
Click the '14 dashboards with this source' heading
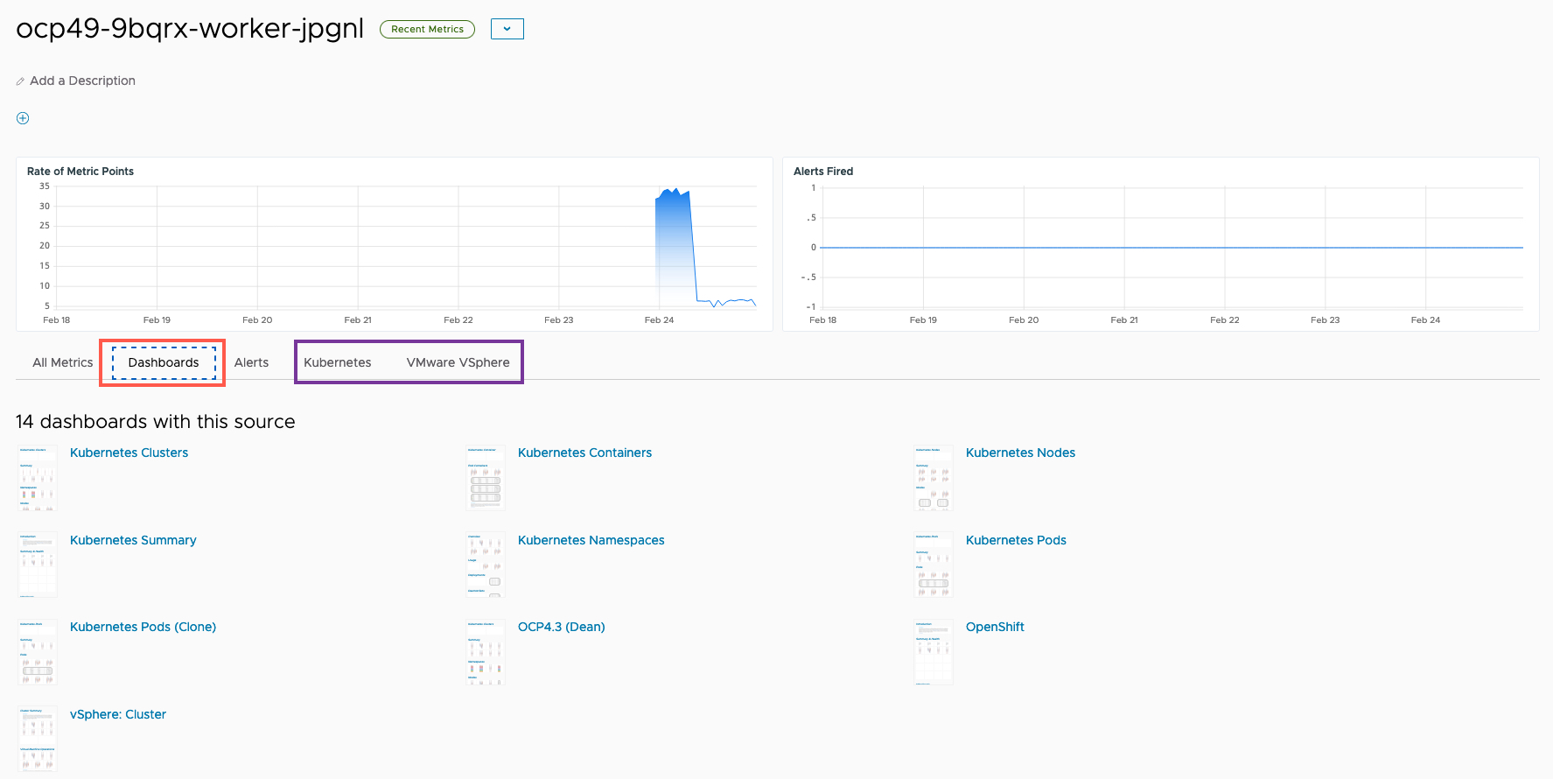tap(156, 422)
